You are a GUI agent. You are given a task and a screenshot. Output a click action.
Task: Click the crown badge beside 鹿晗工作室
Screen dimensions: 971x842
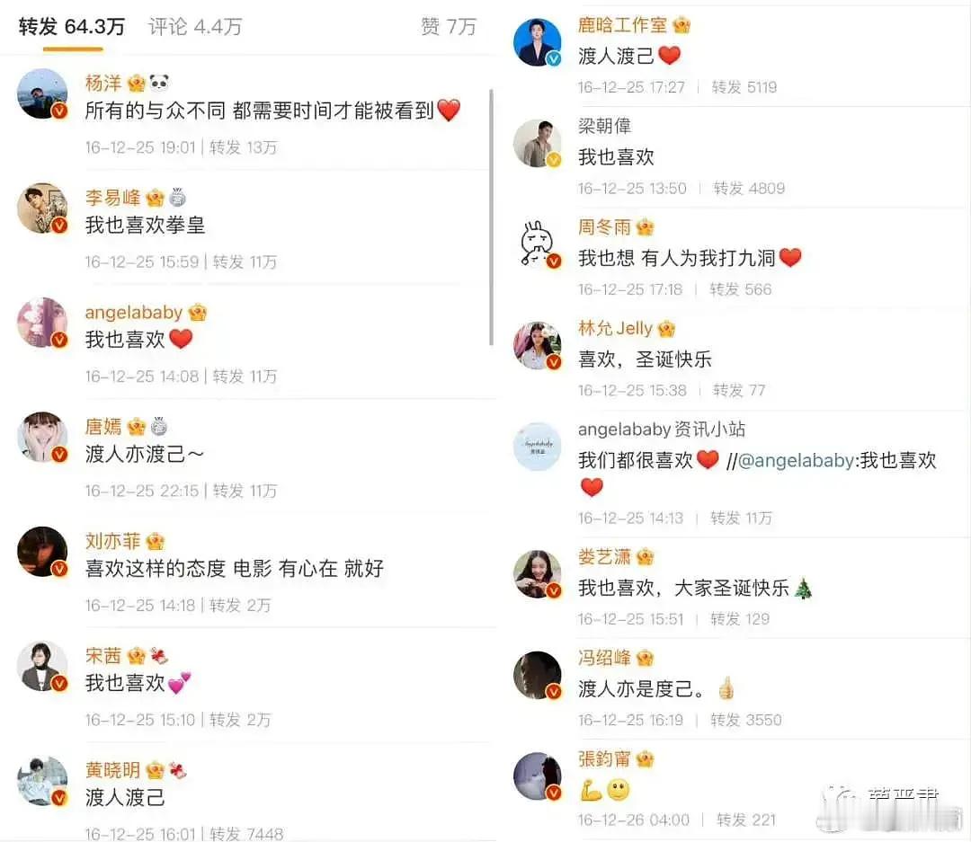681,25
